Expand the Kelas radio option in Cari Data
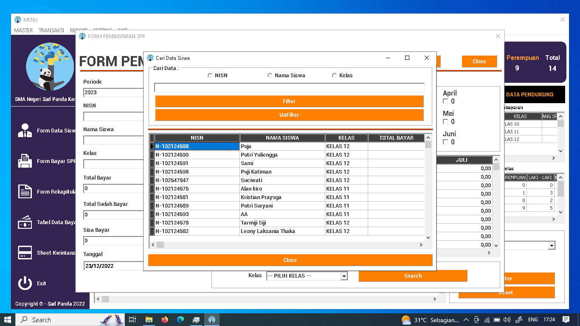The image size is (580, 326). (334, 75)
